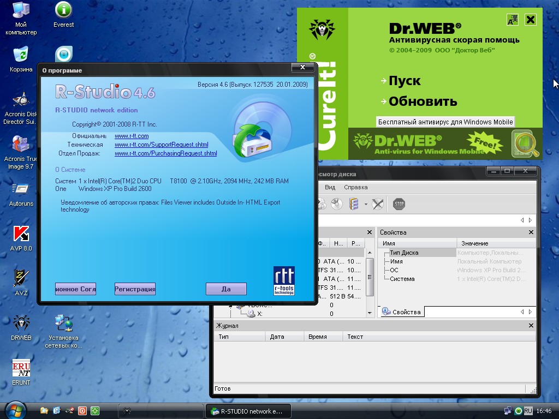Click the value 'Локальный Компьютер'

click(489, 261)
